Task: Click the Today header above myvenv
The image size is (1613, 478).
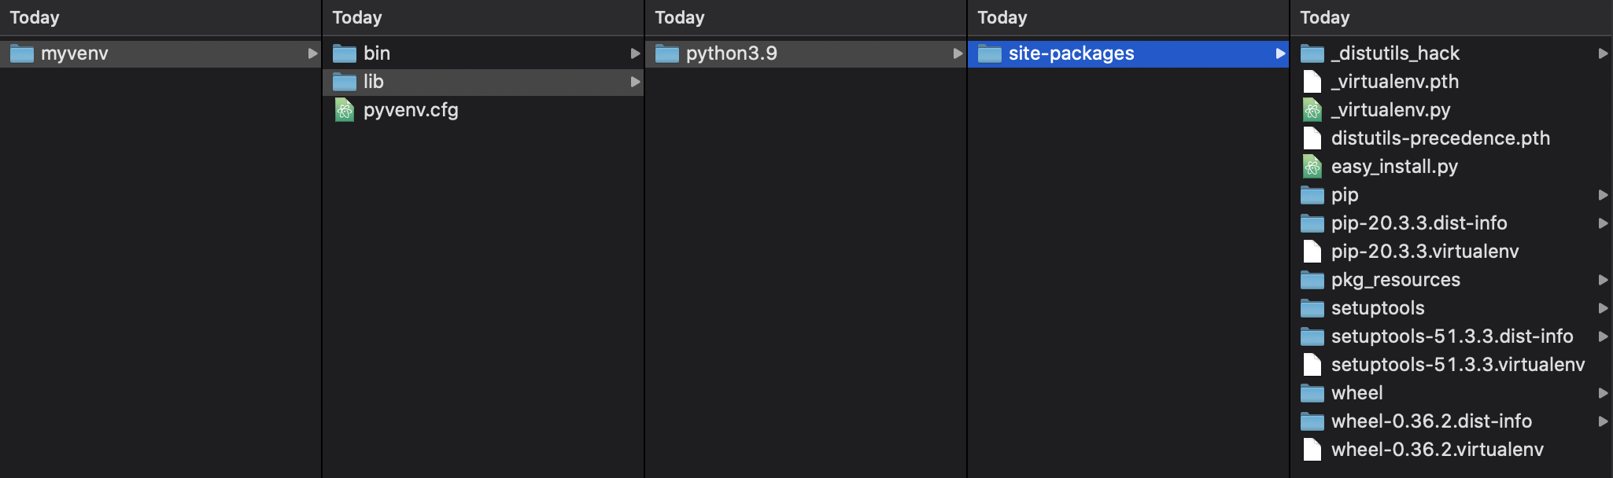Action: point(35,17)
